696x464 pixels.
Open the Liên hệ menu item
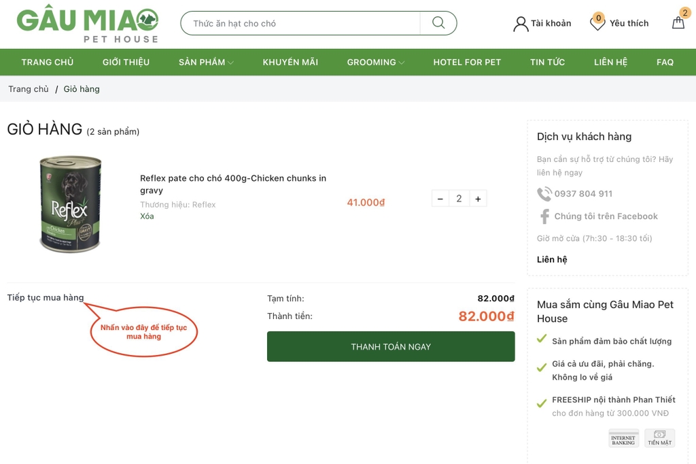pyautogui.click(x=611, y=62)
